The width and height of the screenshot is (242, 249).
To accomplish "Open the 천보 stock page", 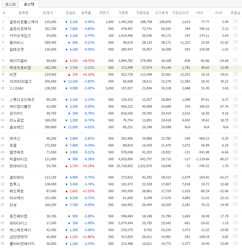I will coord(13,205).
